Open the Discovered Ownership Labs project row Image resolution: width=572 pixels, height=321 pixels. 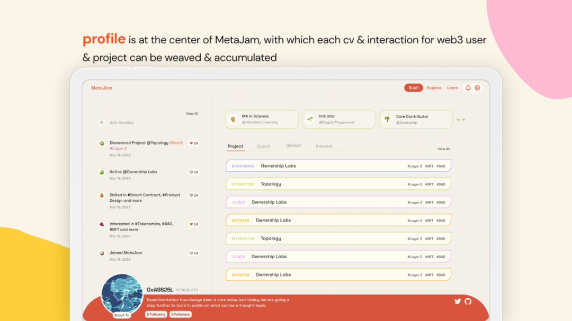(338, 166)
